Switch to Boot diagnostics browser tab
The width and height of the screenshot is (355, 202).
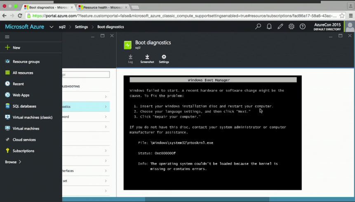tap(49, 7)
